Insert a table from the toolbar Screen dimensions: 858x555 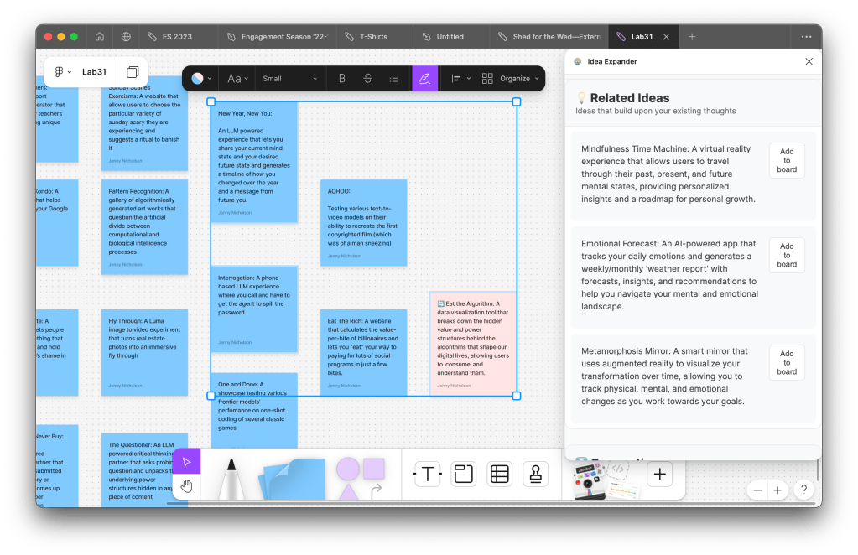[x=500, y=475]
